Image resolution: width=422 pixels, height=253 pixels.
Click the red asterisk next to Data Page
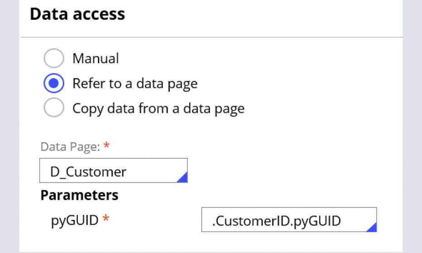pos(107,147)
